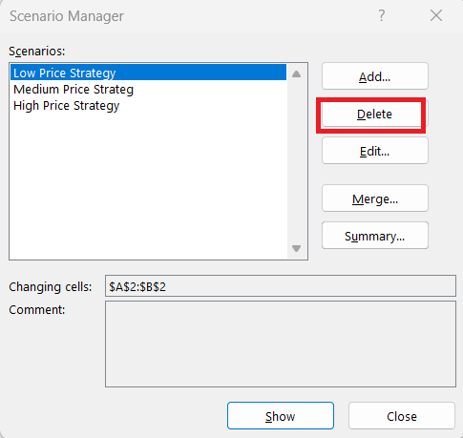
Task: Click the Changing cells field showing $A$2:$B$2
Action: tap(281, 286)
